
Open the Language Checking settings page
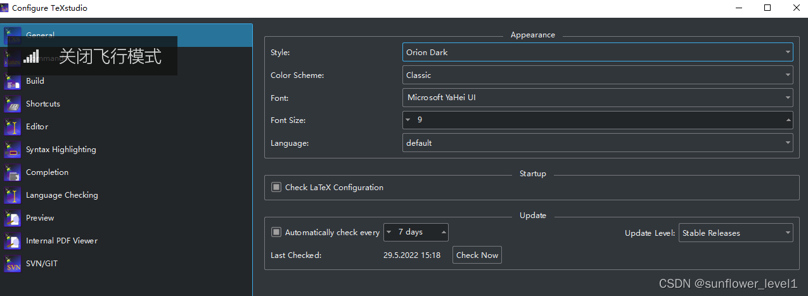click(x=126, y=195)
